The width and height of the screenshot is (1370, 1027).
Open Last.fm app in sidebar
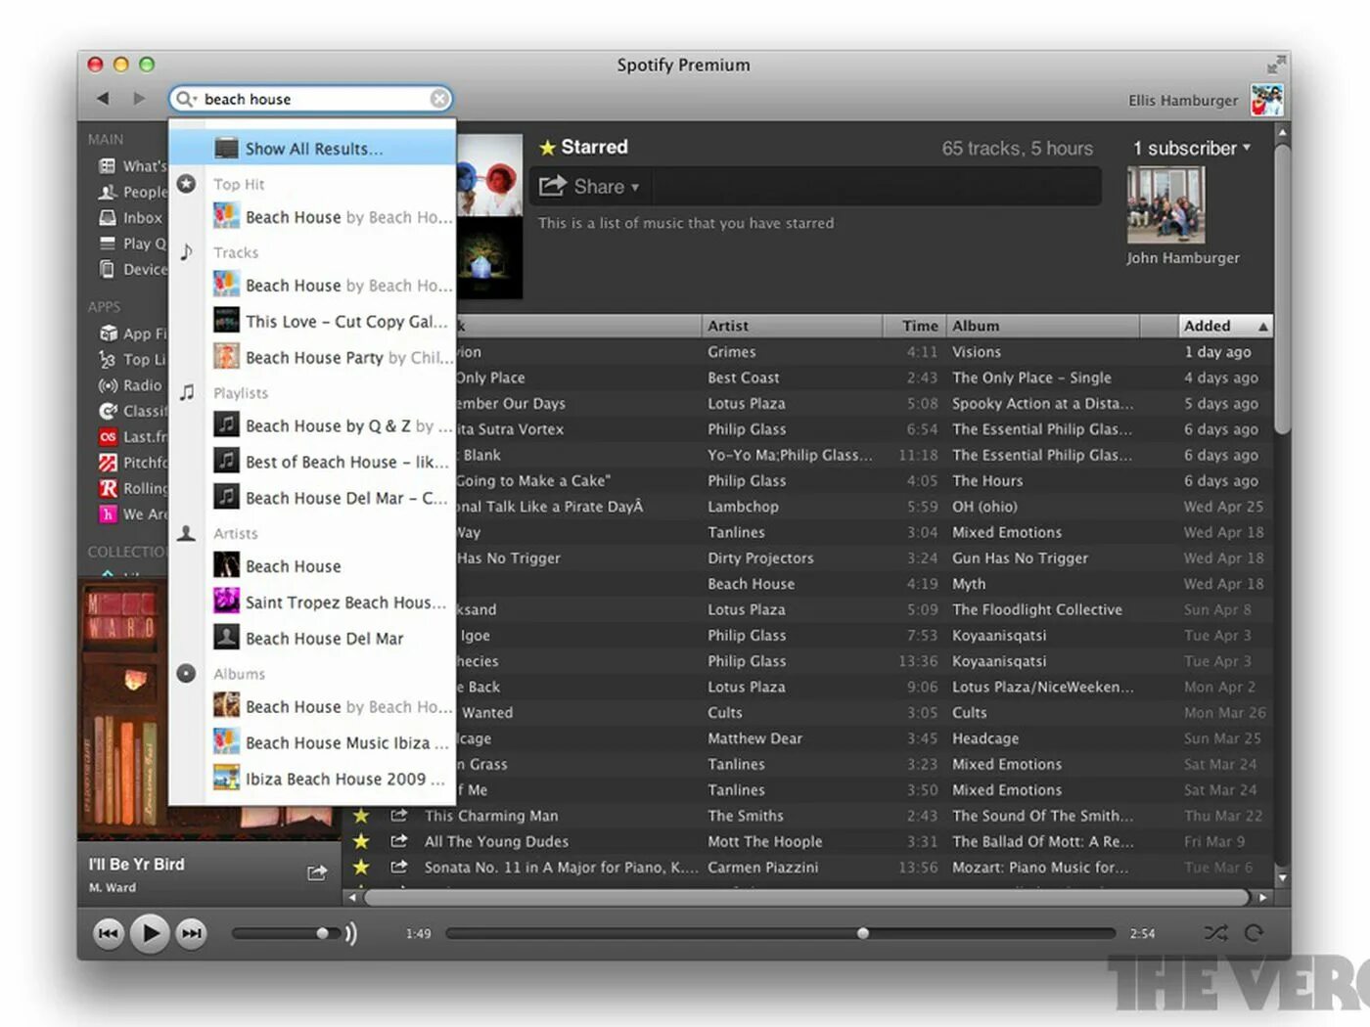132,437
